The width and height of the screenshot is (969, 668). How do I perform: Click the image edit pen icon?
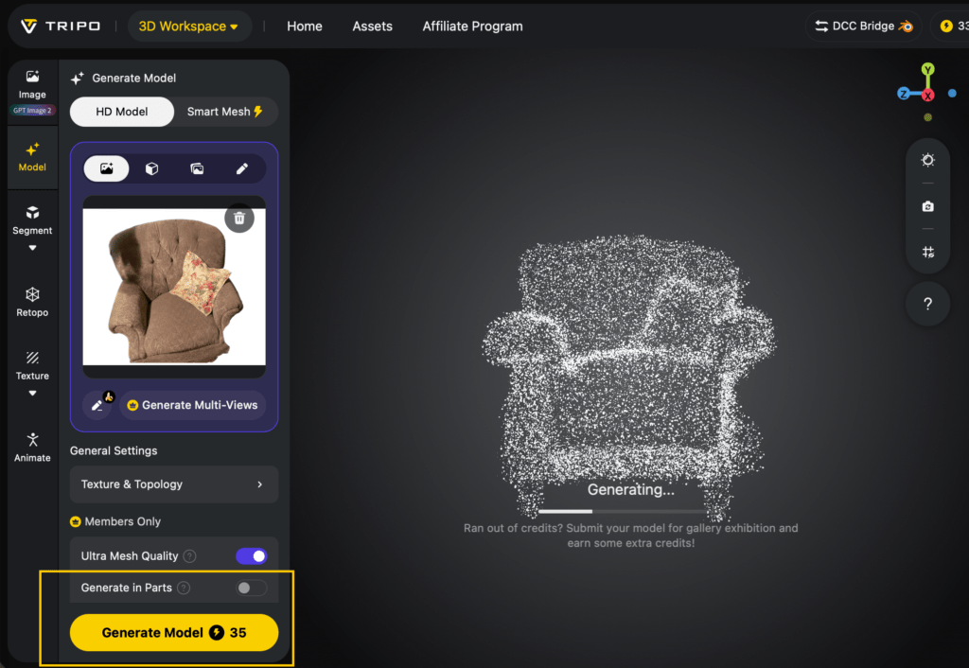pyautogui.click(x=97, y=405)
